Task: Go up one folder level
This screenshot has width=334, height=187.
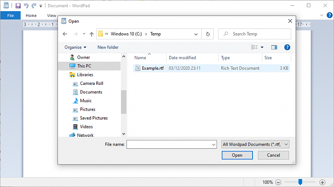Action: [92, 34]
